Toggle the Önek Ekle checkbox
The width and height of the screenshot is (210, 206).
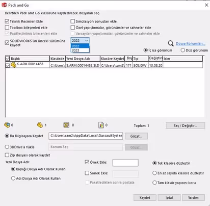tap(87, 162)
